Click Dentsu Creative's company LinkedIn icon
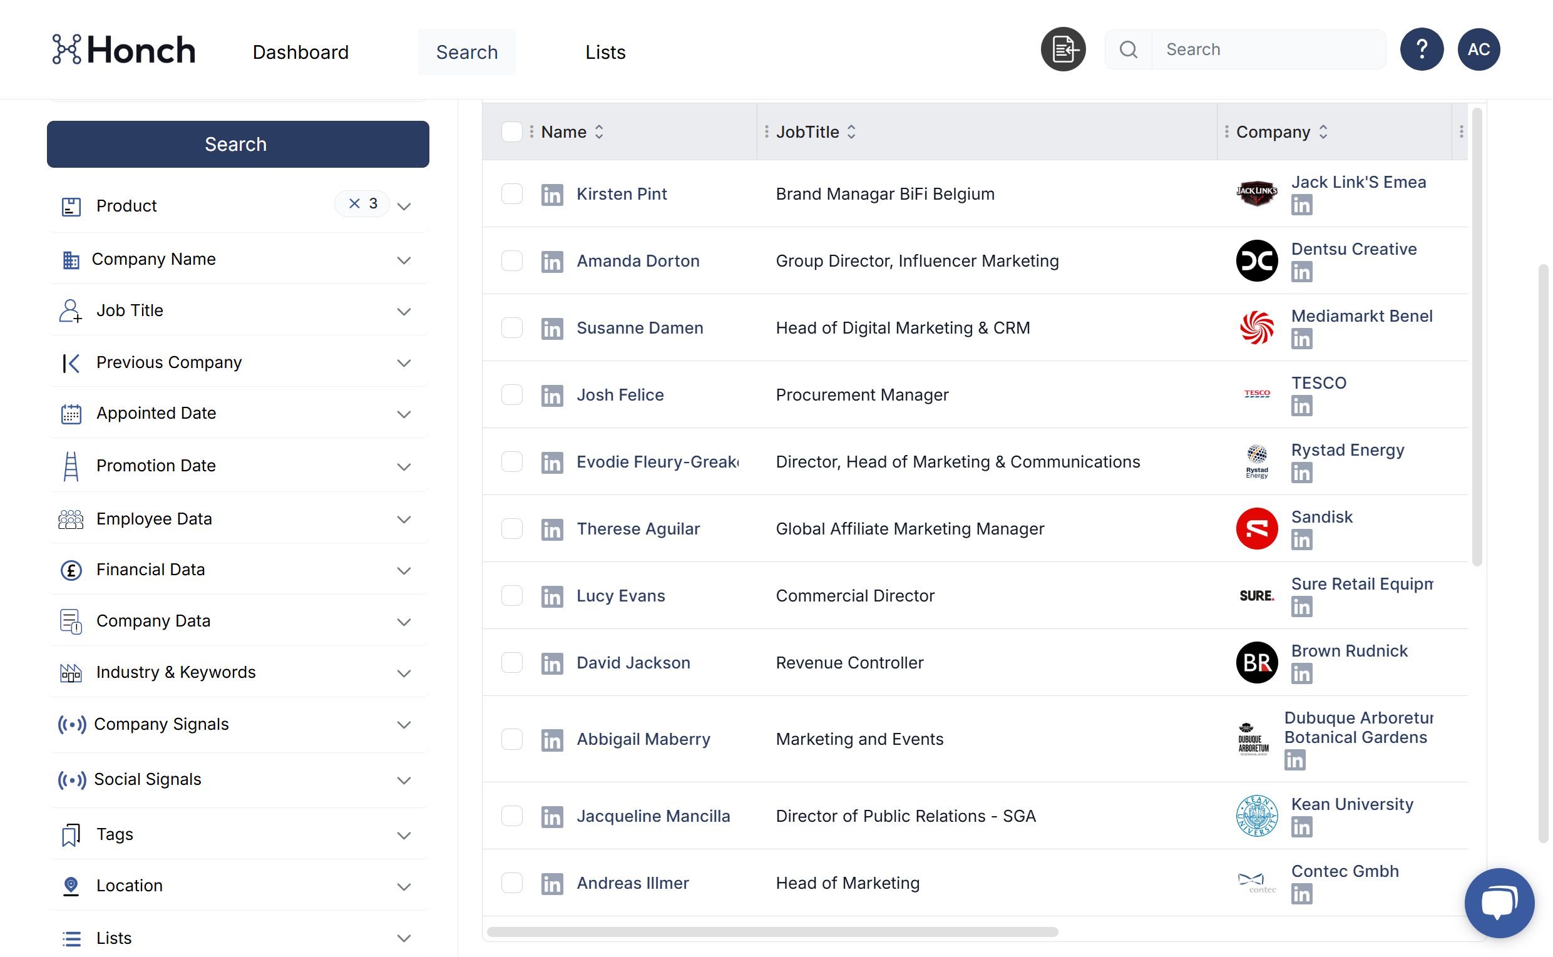The height and width of the screenshot is (957, 1553). tap(1301, 272)
